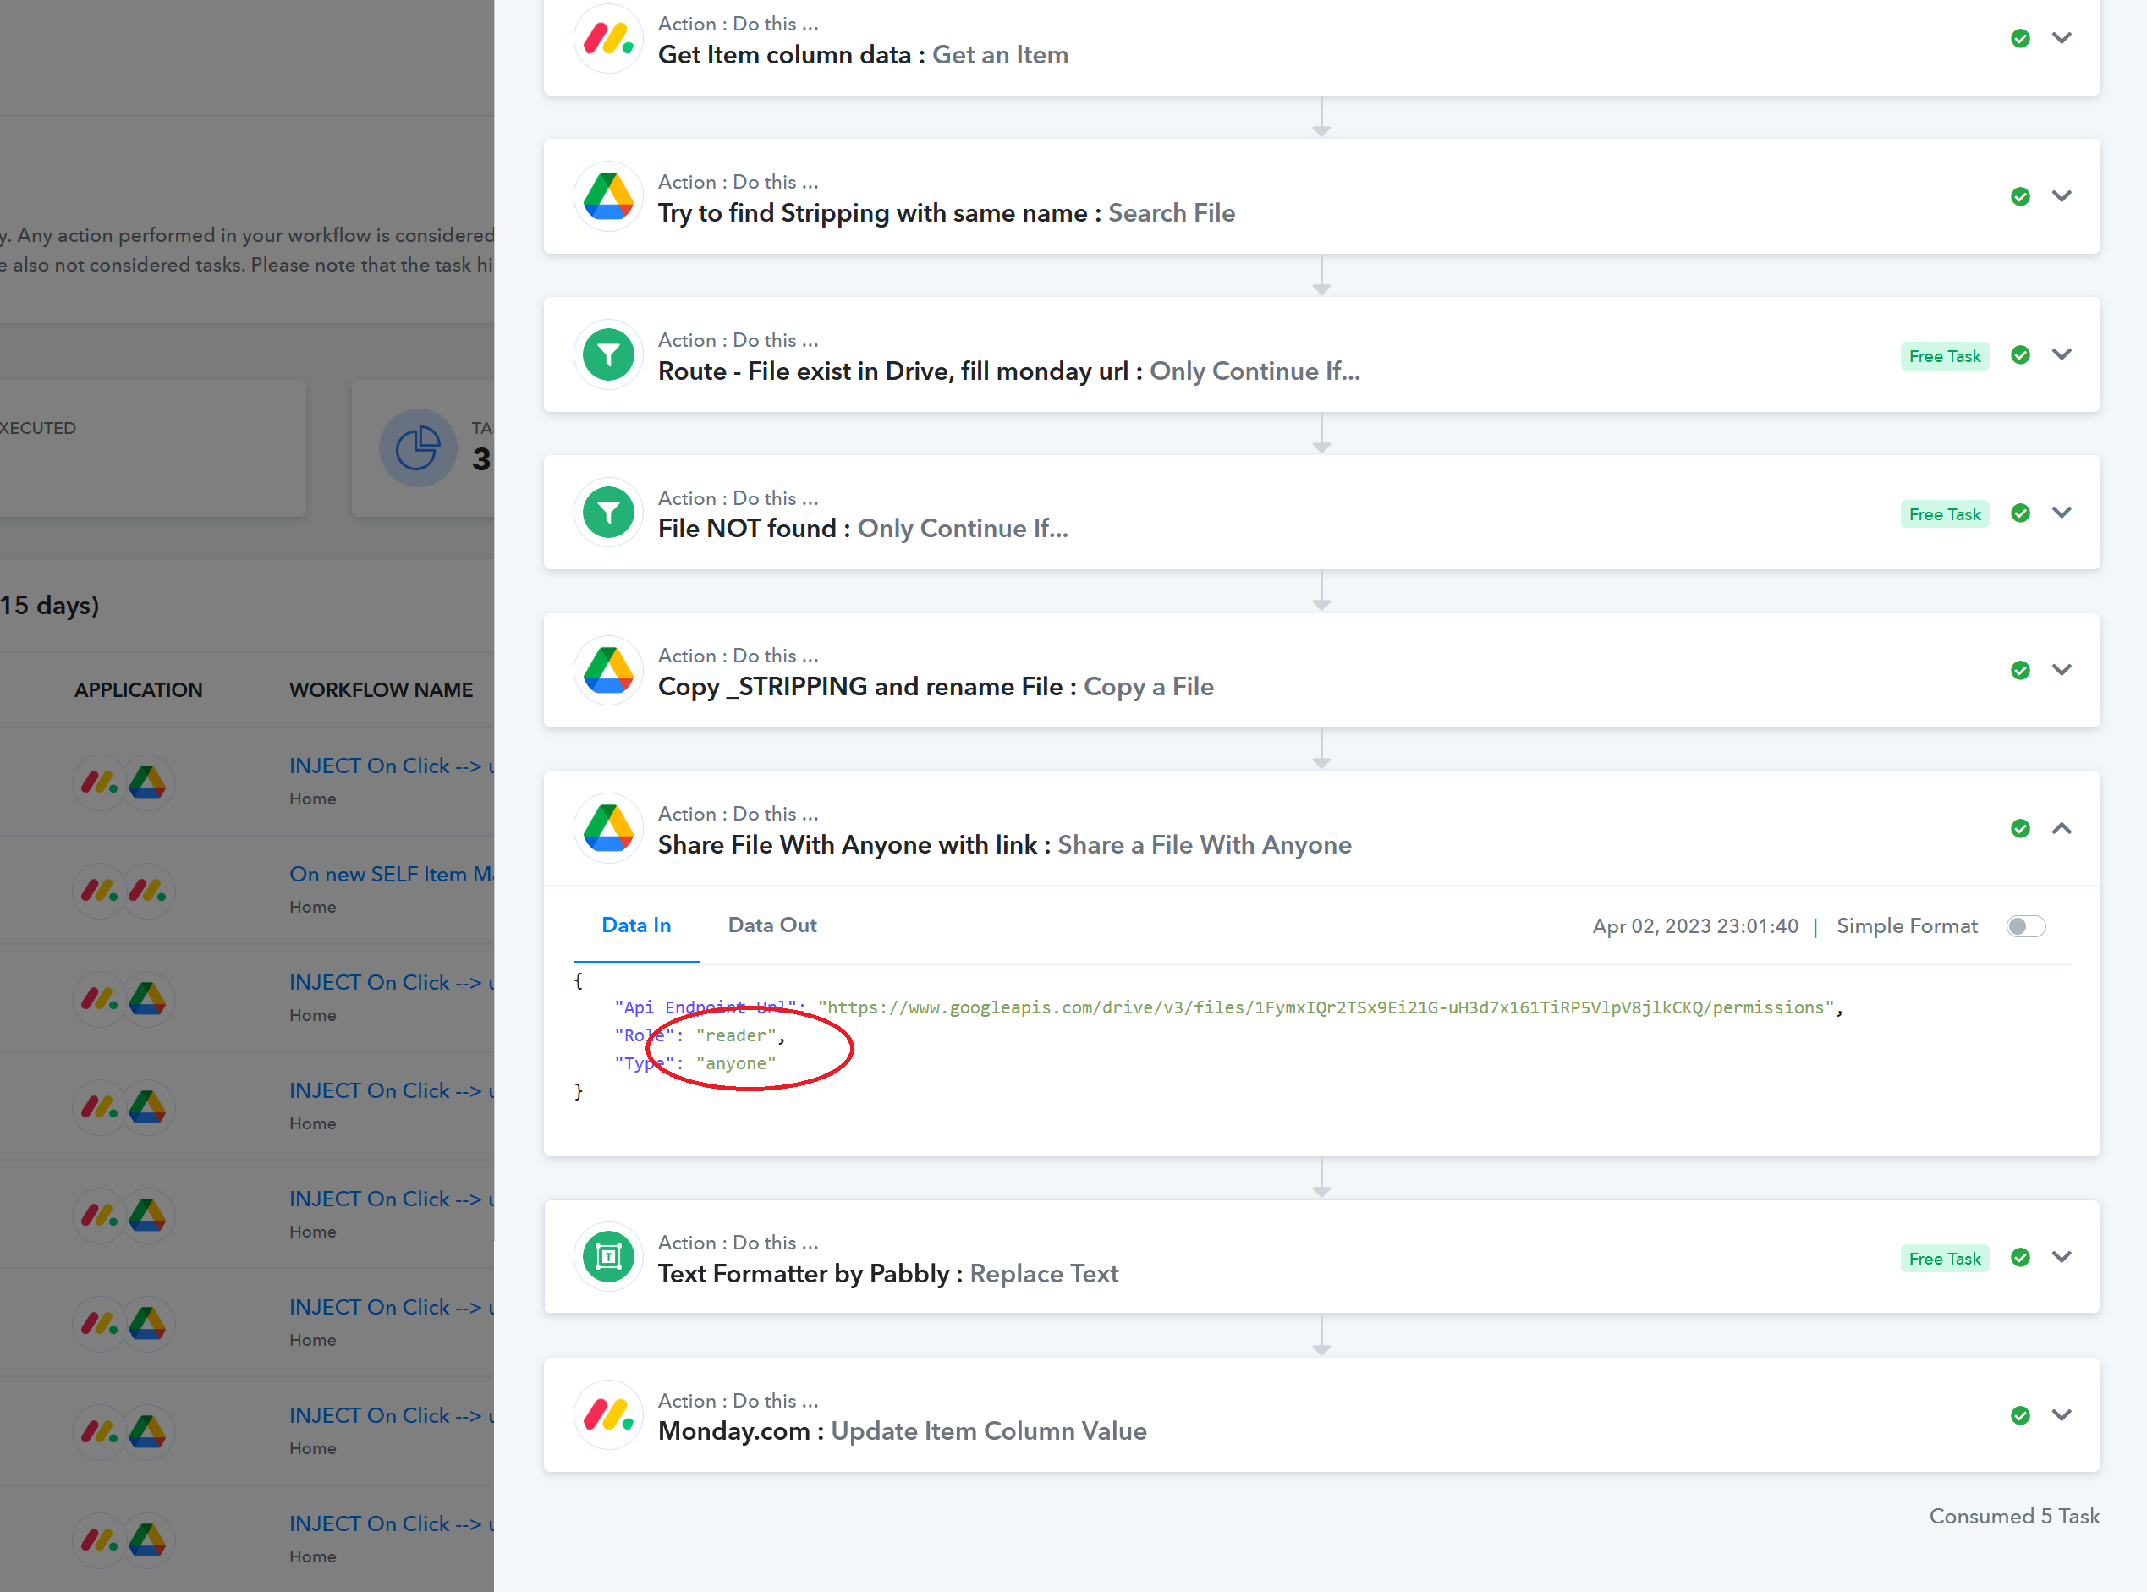Click the 'Copy _STRIPPING and rename File' title
Viewport: 2147px width, 1592px height.
tap(860, 686)
